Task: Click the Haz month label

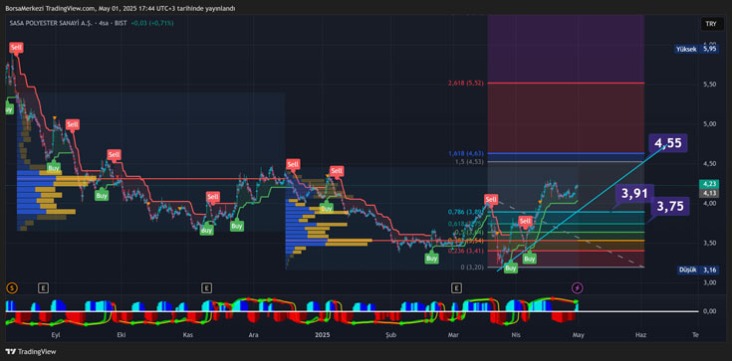Action: tap(640, 335)
